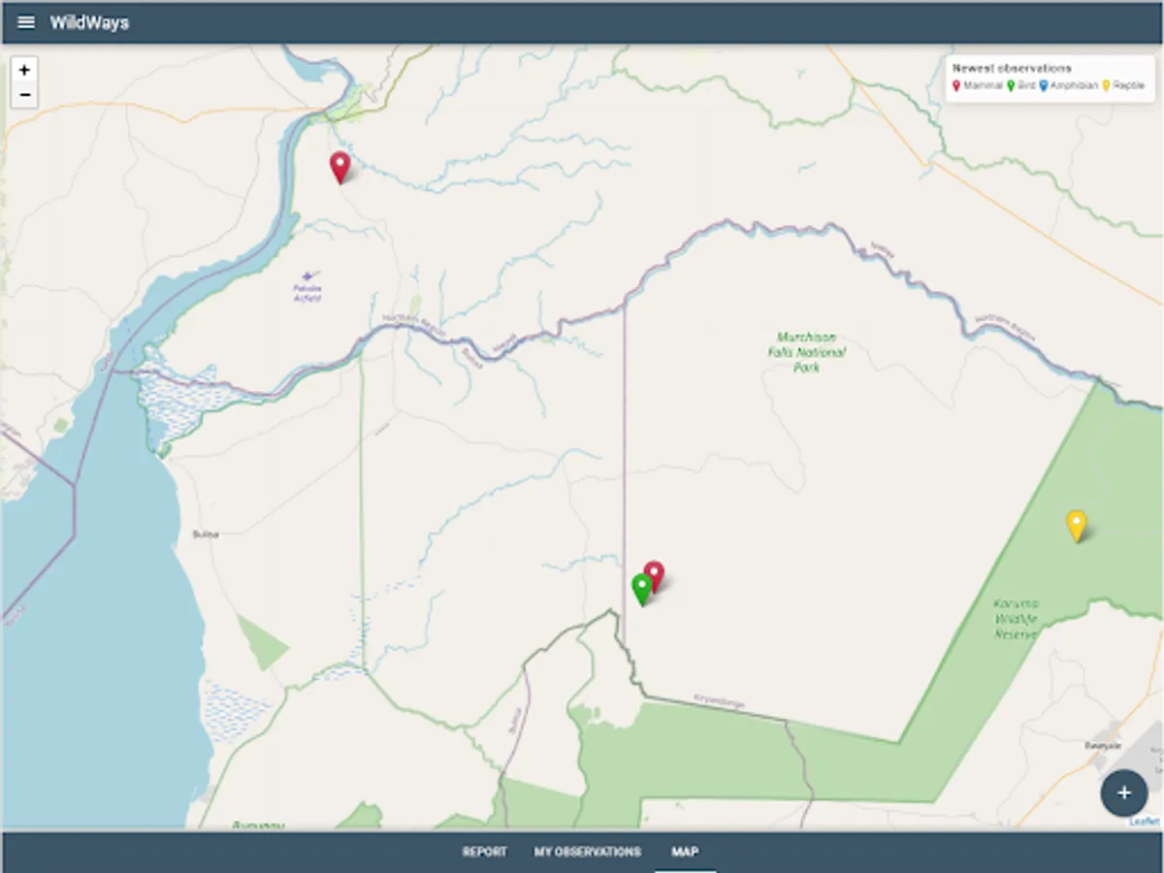1164x873 pixels.
Task: Open the My Observations tab
Action: tap(588, 852)
